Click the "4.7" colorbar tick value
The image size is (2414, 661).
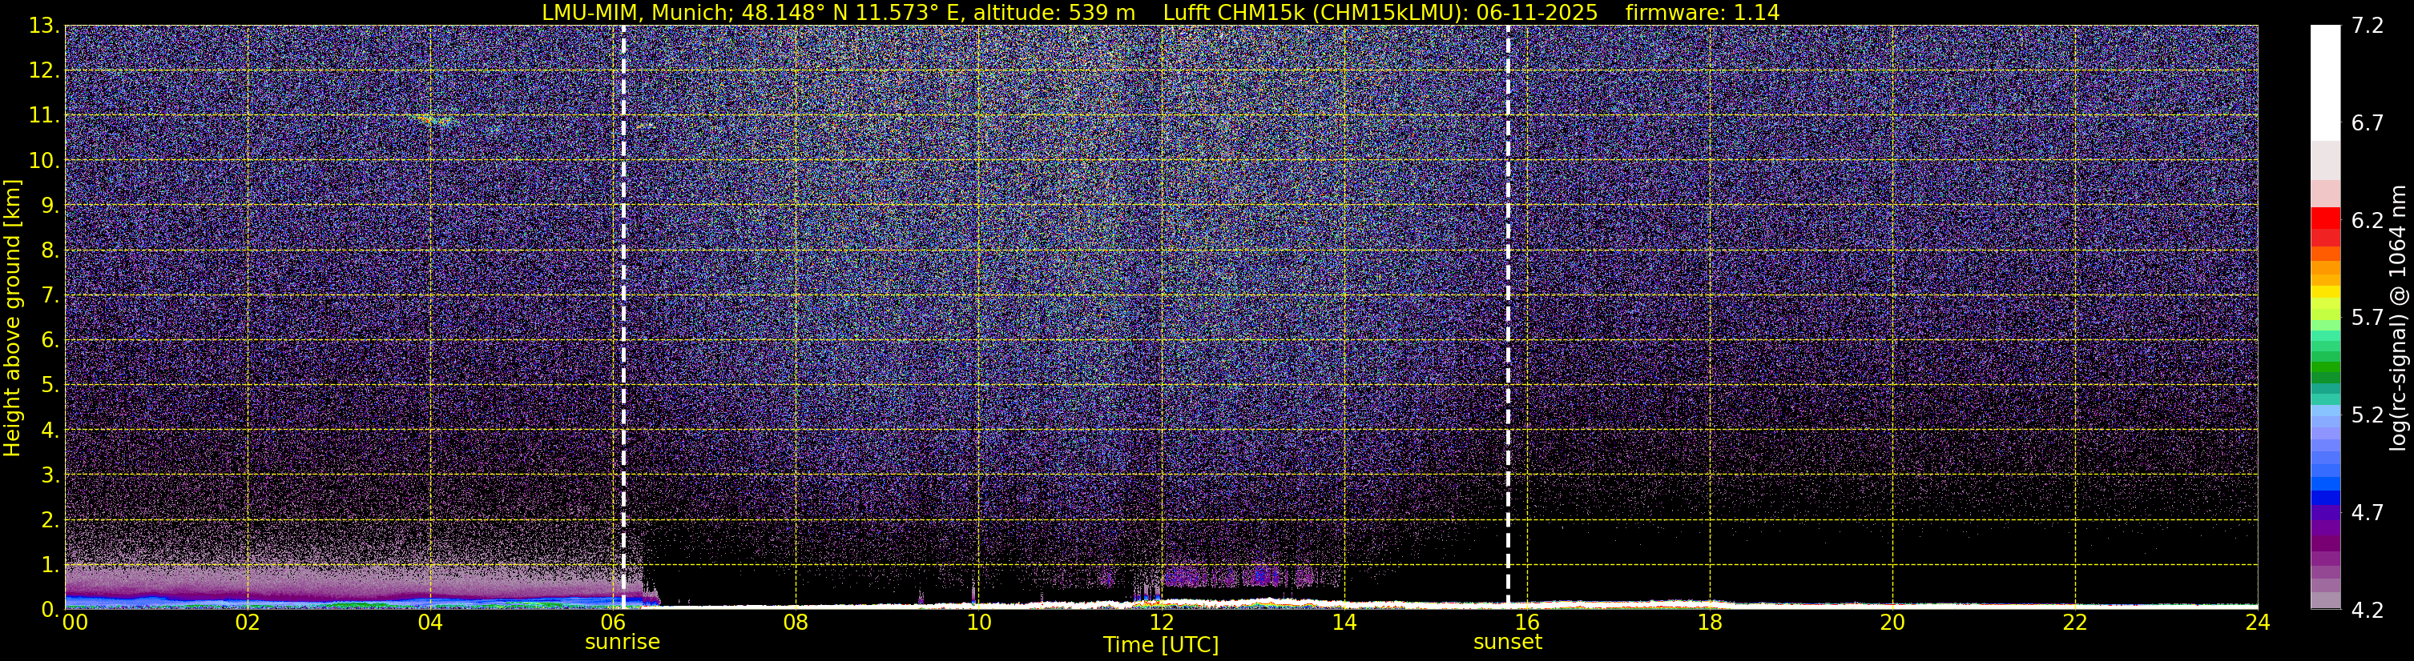click(x=2368, y=512)
